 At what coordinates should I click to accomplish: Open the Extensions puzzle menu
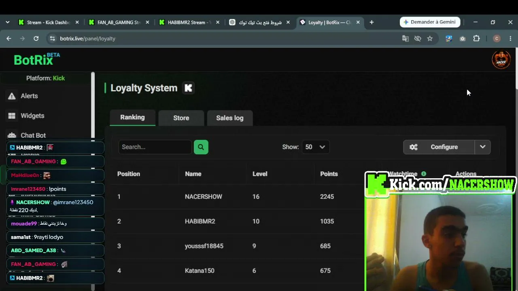click(x=476, y=38)
